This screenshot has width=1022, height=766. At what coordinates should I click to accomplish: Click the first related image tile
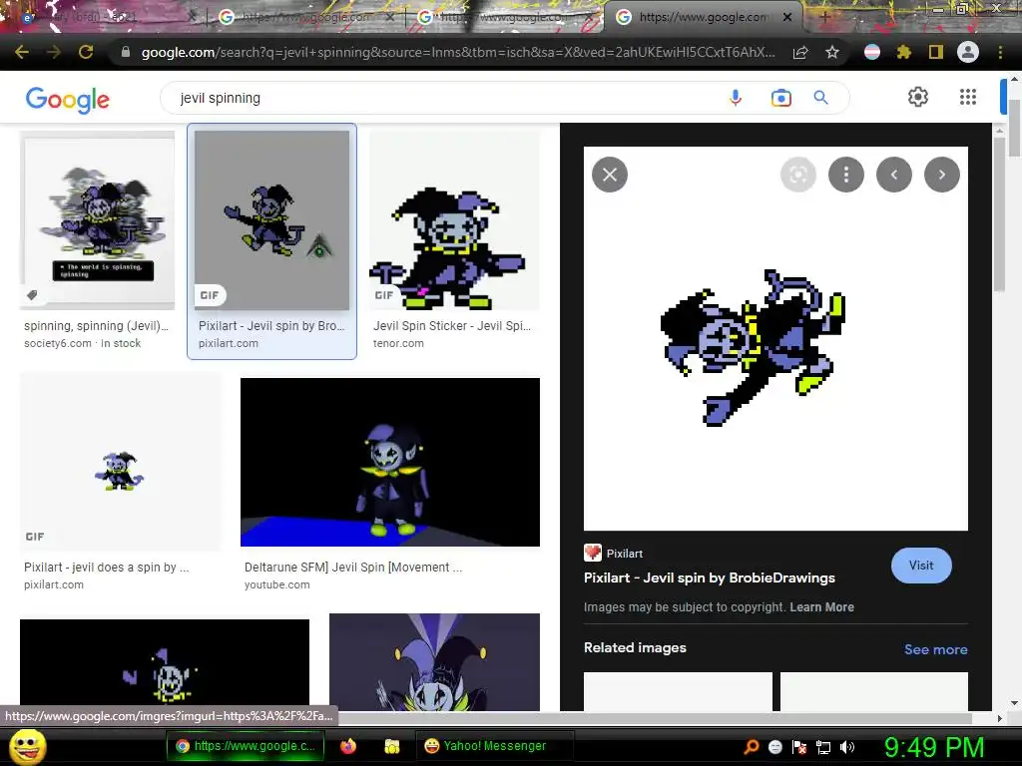(x=678, y=692)
